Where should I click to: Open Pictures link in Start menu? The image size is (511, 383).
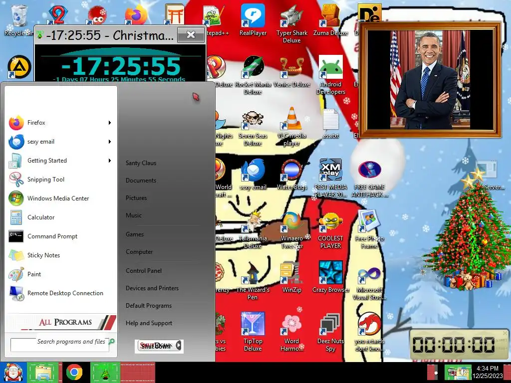pyautogui.click(x=136, y=198)
